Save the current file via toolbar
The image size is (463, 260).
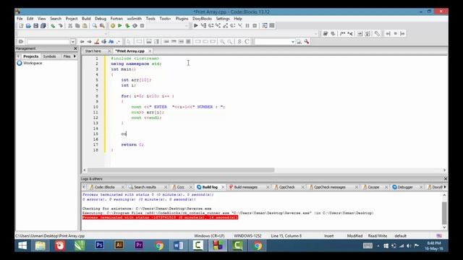pyautogui.click(x=35, y=26)
